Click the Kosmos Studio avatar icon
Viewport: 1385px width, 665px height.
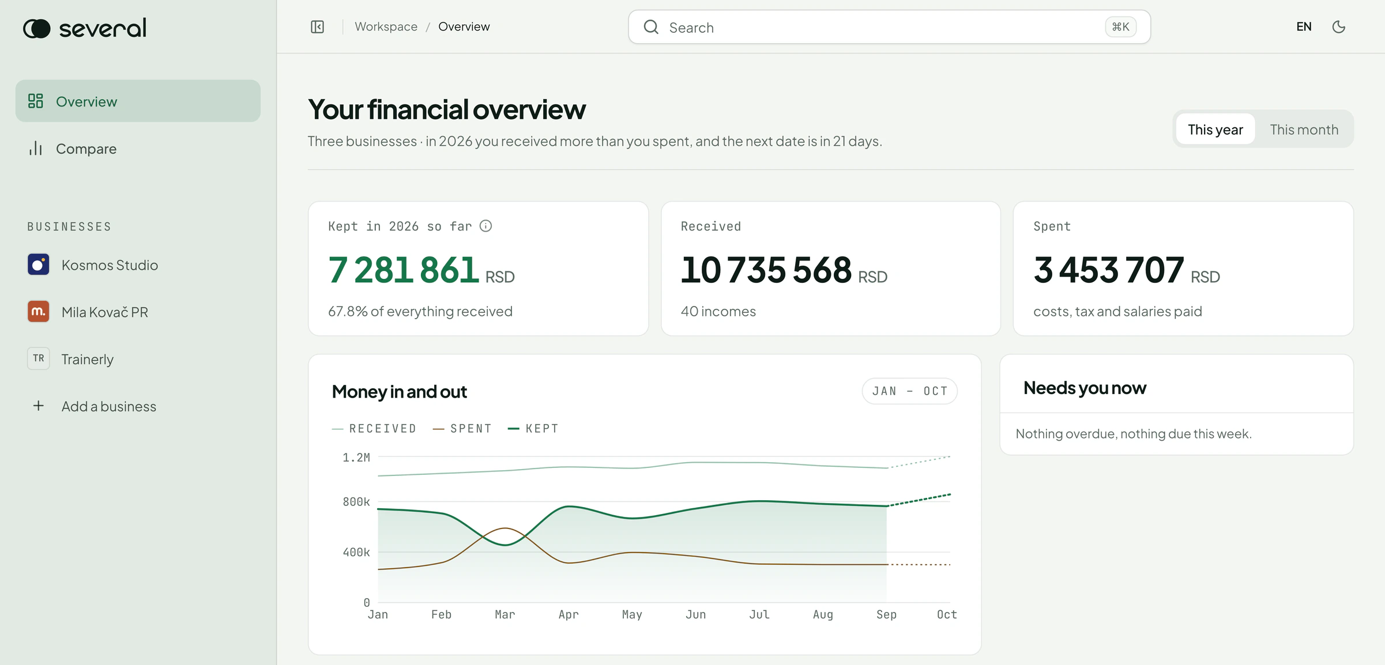point(39,265)
